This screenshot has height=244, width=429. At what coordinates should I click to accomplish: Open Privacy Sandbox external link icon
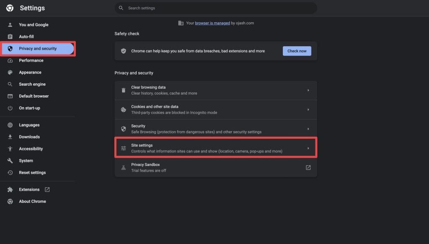click(308, 168)
